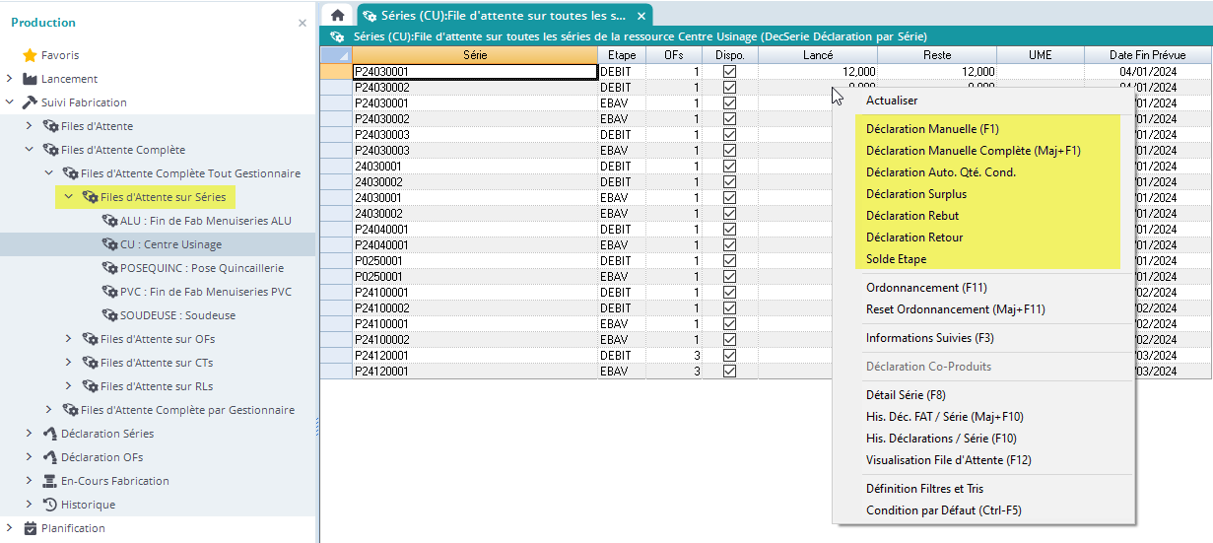The image size is (1213, 543).
Task: Expand the Files d'Attente sur OFs node
Action: (68, 339)
